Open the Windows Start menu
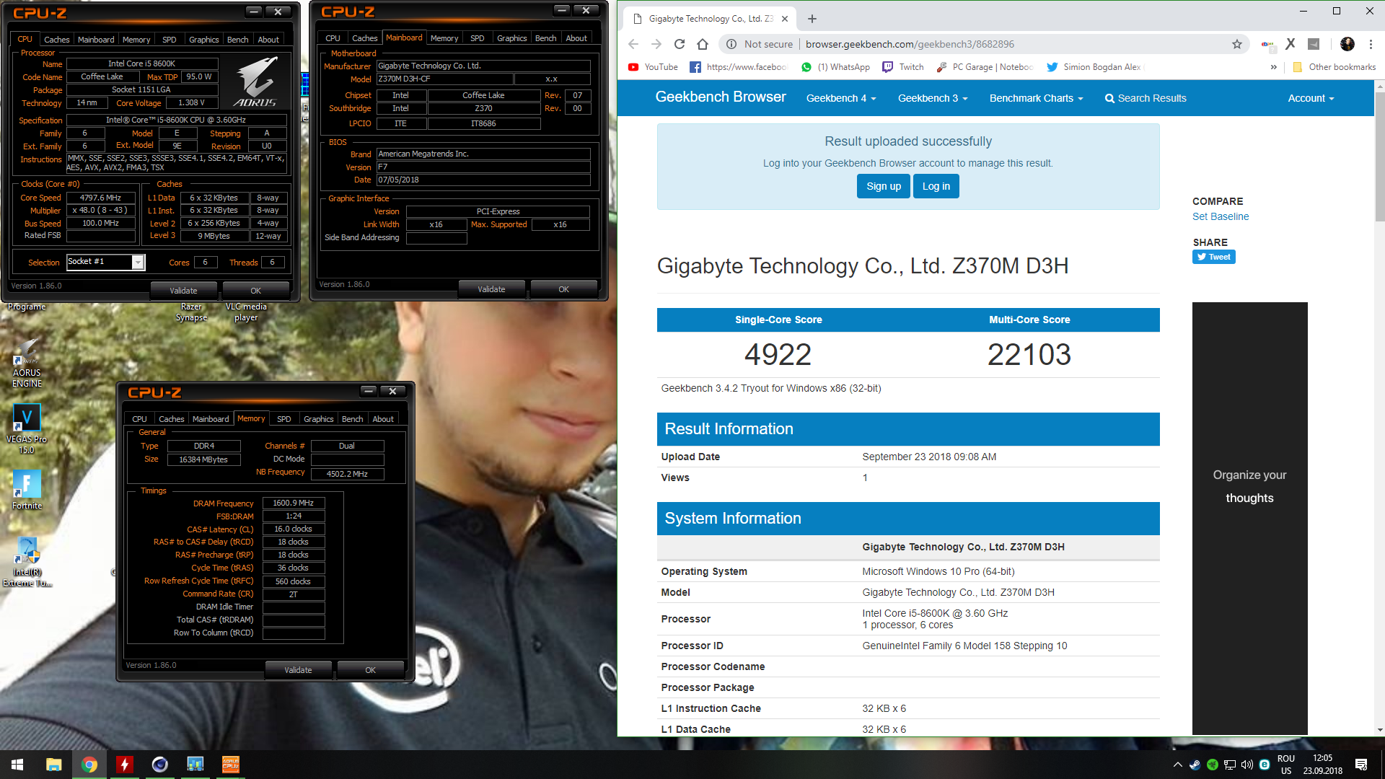Screen dimensions: 1385x779 coord(17,765)
